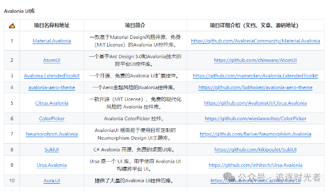
Task: Open the Citrus.Avalonia name link
Action: (52, 103)
